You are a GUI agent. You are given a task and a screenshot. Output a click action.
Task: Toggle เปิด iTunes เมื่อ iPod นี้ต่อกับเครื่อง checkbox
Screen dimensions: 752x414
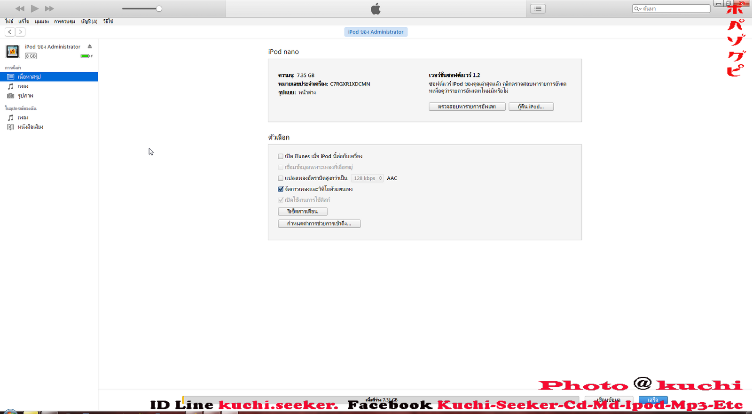pos(281,156)
